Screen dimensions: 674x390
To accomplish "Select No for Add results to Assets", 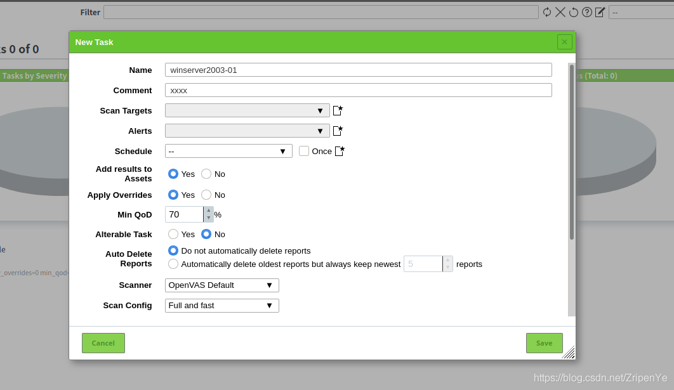I will click(206, 174).
